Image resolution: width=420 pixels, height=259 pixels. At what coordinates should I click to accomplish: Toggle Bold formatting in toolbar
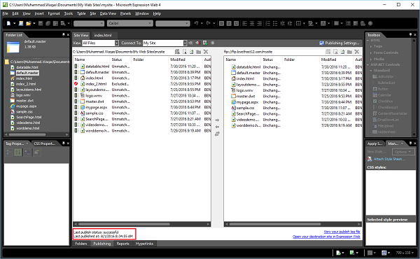click(221, 24)
